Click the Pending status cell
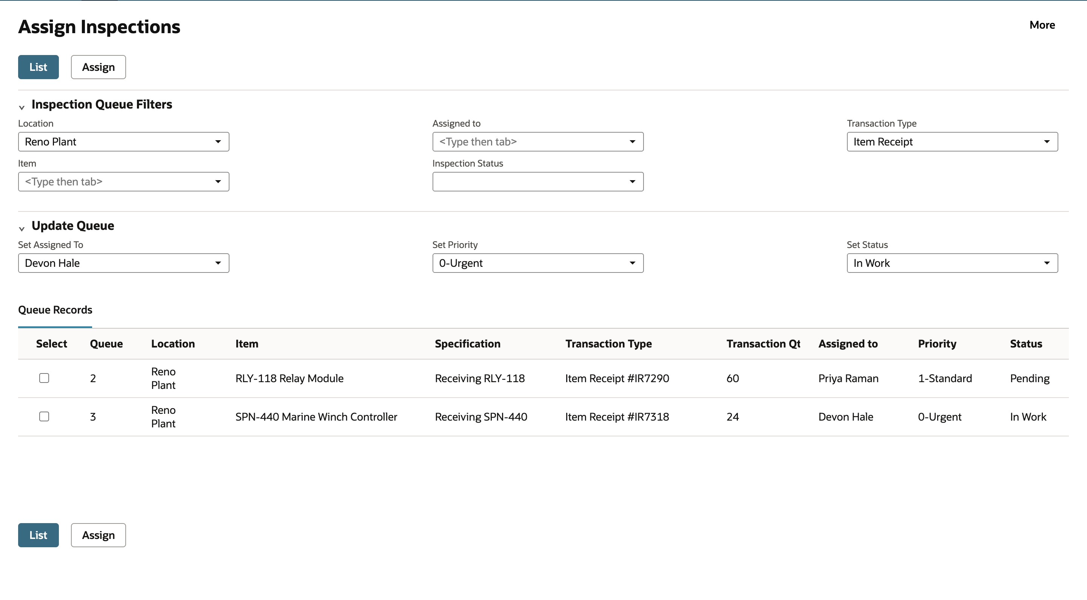This screenshot has width=1087, height=600. click(x=1030, y=378)
